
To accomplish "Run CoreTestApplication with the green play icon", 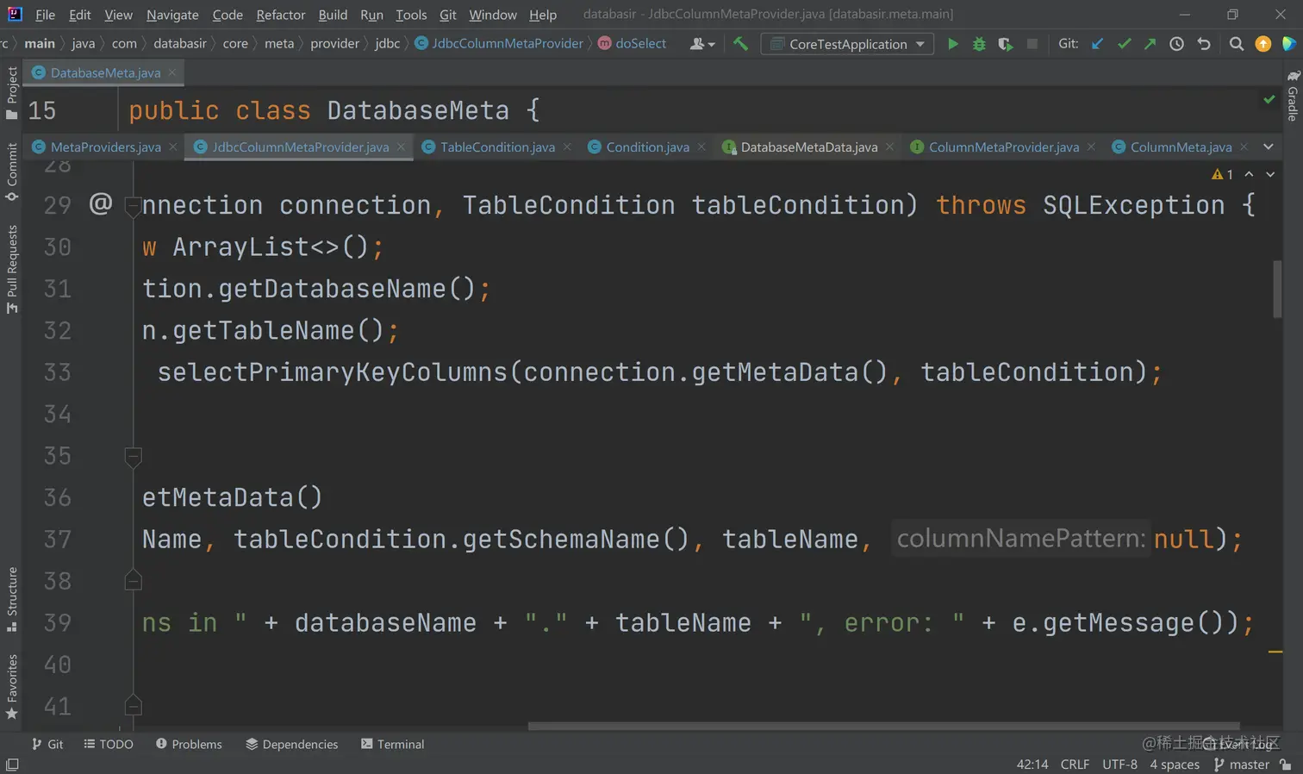I will click(952, 44).
